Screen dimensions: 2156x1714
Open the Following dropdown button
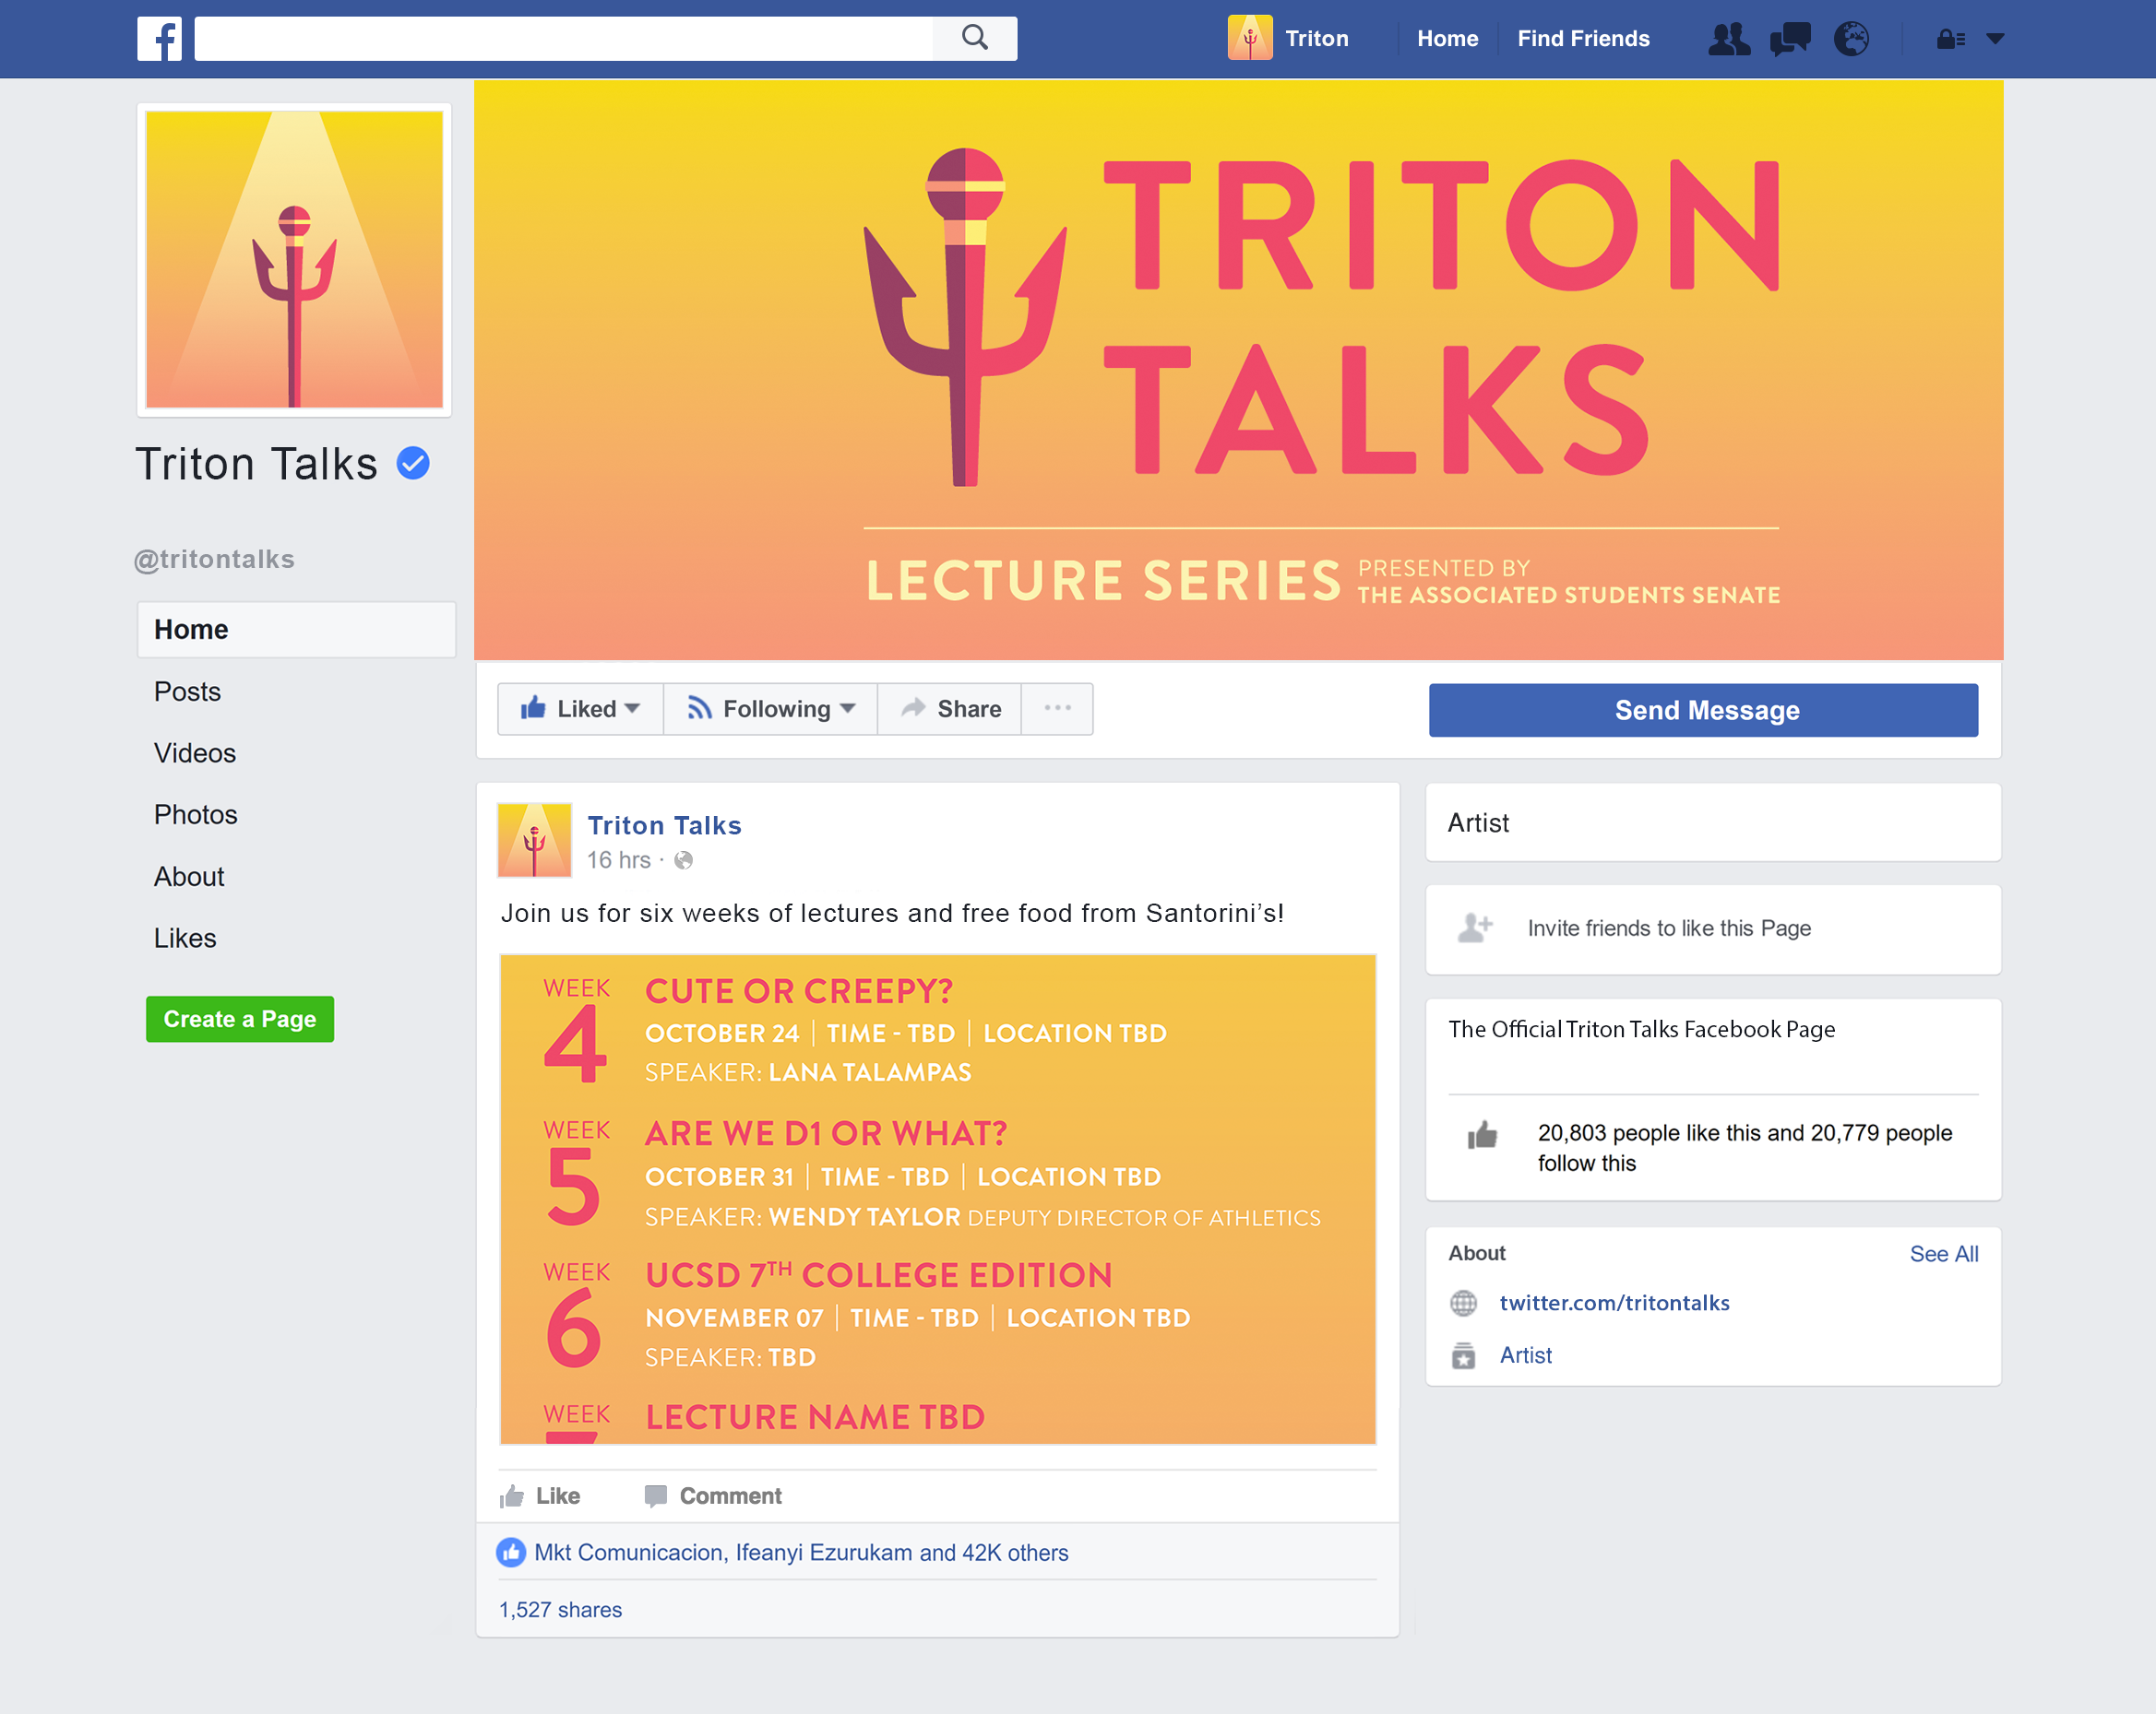[x=770, y=709]
